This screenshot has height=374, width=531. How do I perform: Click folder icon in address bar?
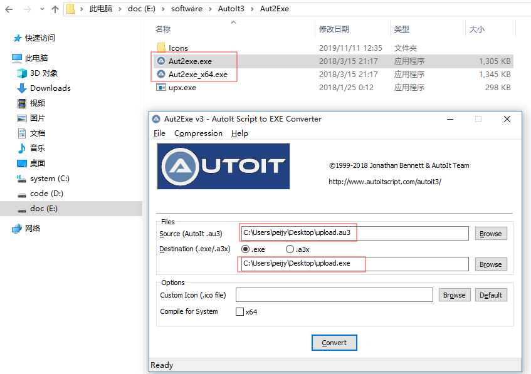(x=70, y=9)
